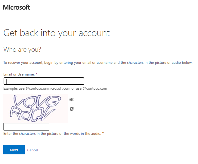Select the 'Get back into your account' heading
Image resolution: width=198 pixels, height=164 pixels.
[56, 33]
